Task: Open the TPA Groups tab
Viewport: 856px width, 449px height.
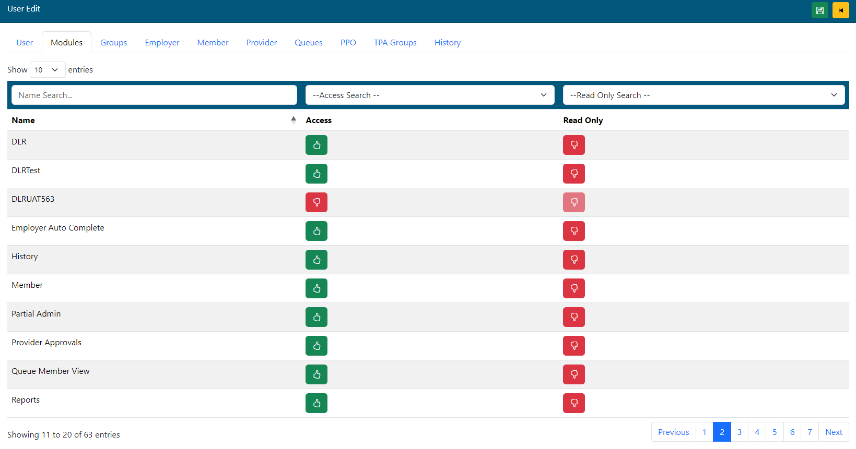Action: click(x=395, y=43)
